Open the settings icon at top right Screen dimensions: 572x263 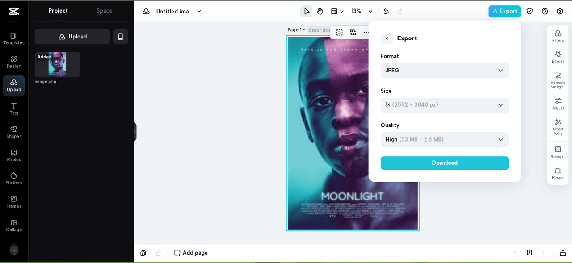click(x=560, y=11)
